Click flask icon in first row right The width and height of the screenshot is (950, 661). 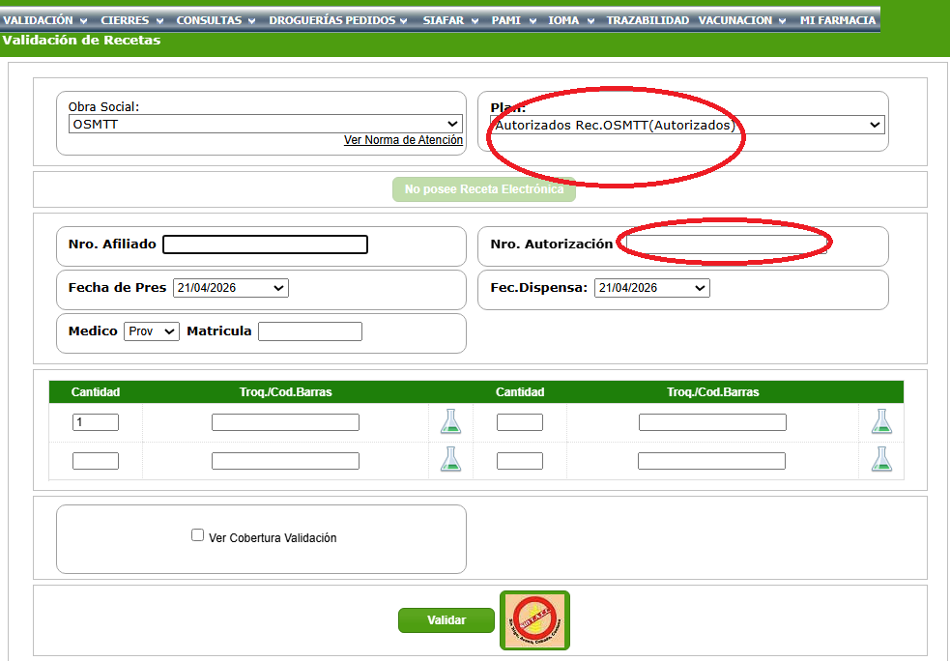pos(880,421)
